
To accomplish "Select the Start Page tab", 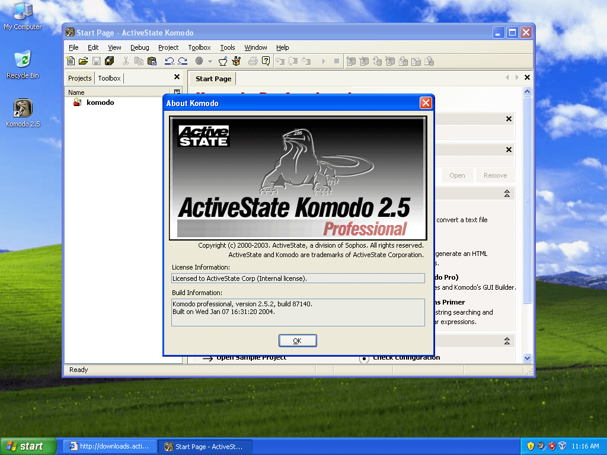I will [213, 79].
